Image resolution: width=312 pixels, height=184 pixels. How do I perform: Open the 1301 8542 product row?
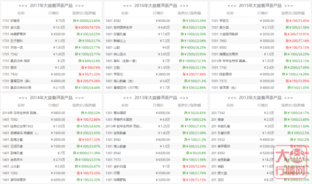point(156,153)
